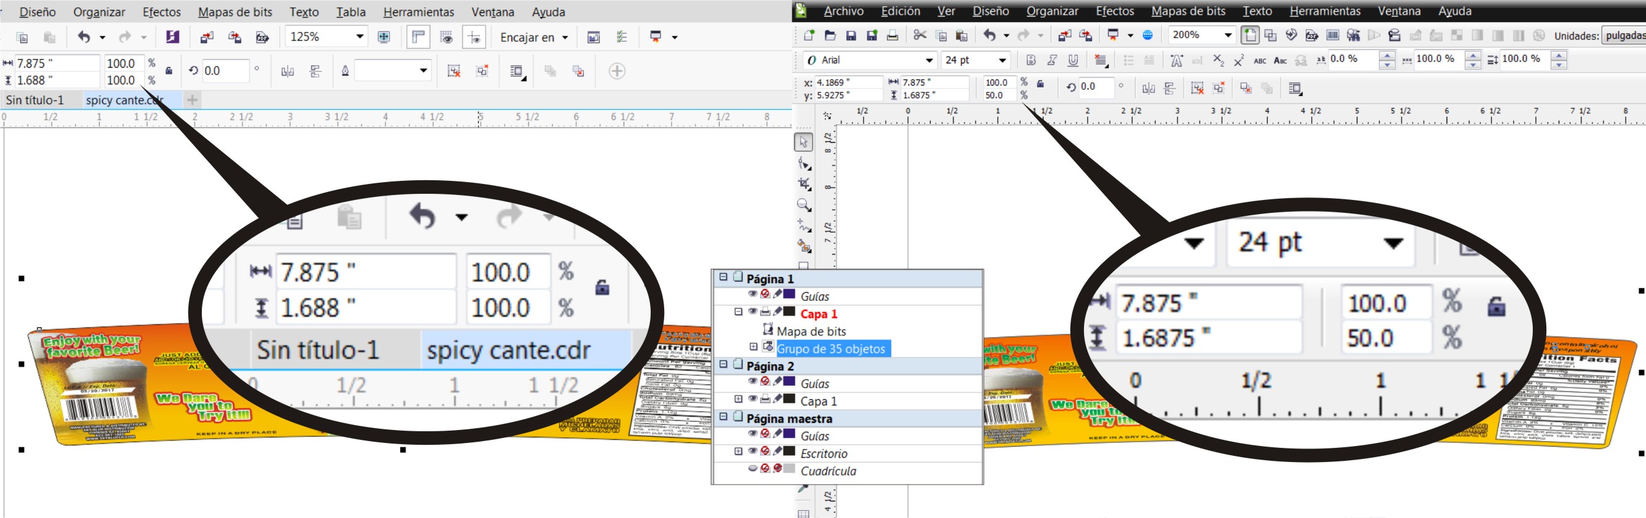Click the Undo arrow in left window toolbar
Viewport: 1646px width, 518px height.
point(84,37)
